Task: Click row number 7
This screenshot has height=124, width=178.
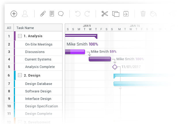Action: pos(9,84)
